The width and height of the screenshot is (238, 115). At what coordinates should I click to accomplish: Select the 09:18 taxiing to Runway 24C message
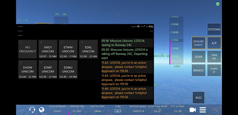click(x=127, y=43)
